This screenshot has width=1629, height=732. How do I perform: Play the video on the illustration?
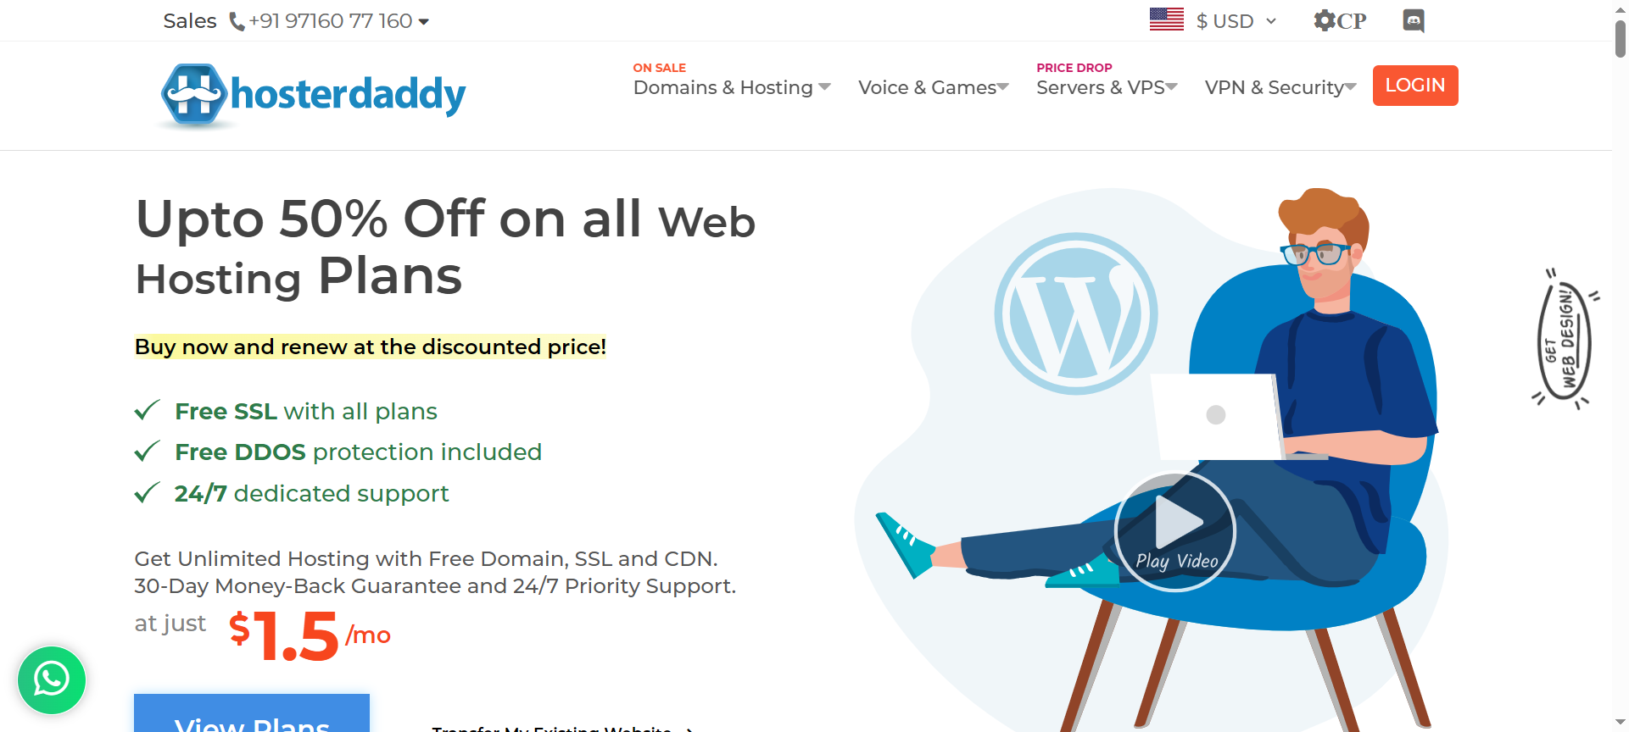(x=1175, y=531)
